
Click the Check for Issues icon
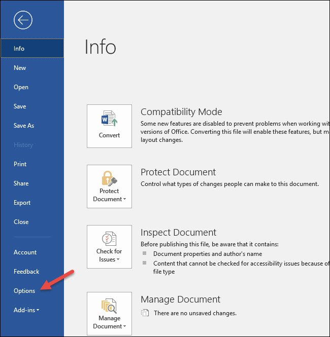click(x=109, y=239)
